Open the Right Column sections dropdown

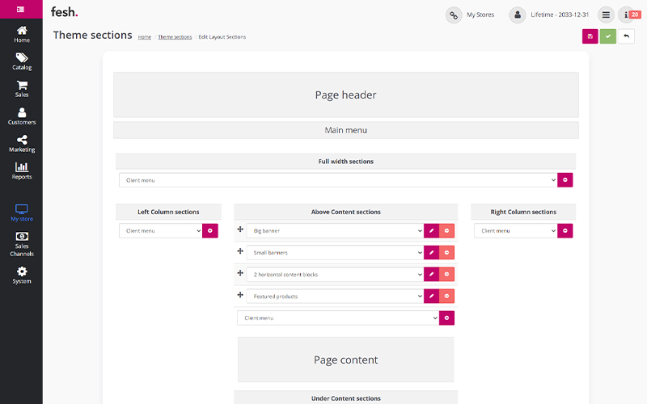(x=516, y=231)
